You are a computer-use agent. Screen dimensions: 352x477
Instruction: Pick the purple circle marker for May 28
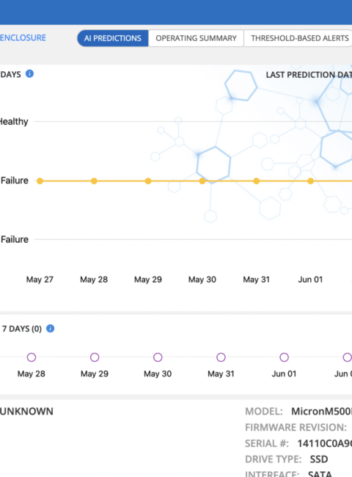(x=32, y=357)
